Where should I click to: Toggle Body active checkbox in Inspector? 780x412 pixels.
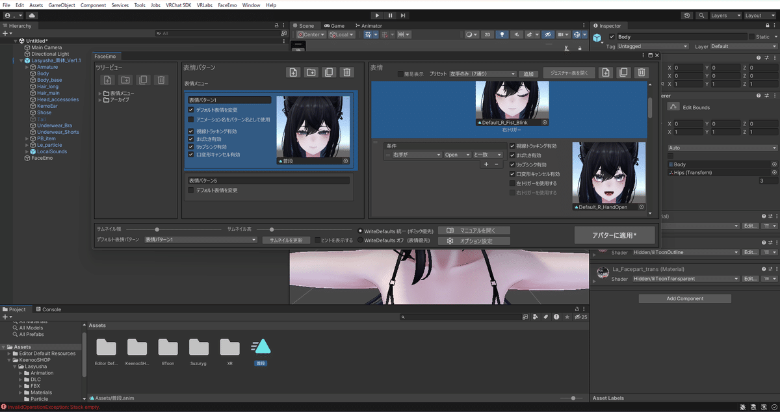coord(612,37)
